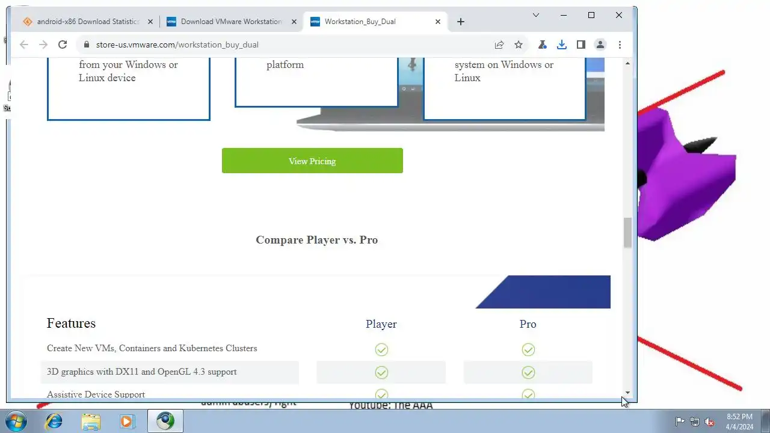Click Player checkmark for Create New VMs
The image size is (770, 433).
(x=381, y=349)
